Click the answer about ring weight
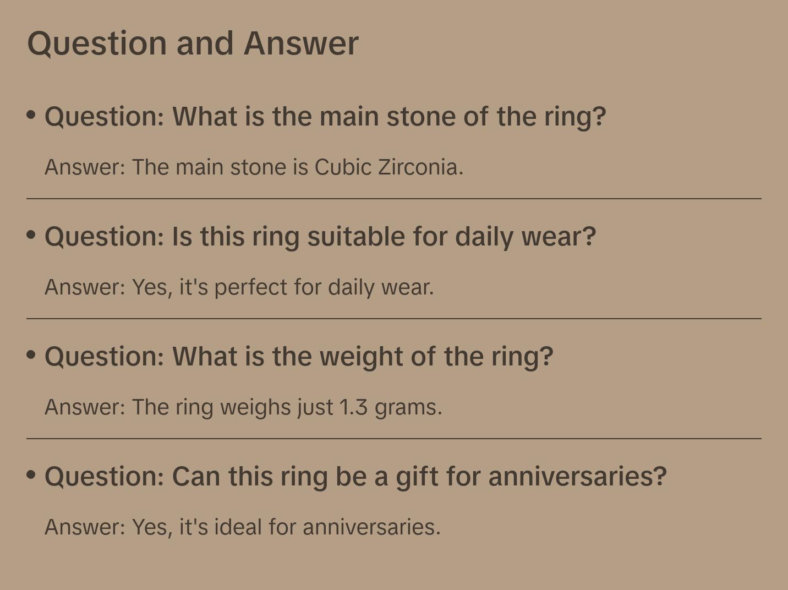The image size is (788, 590). [x=243, y=407]
